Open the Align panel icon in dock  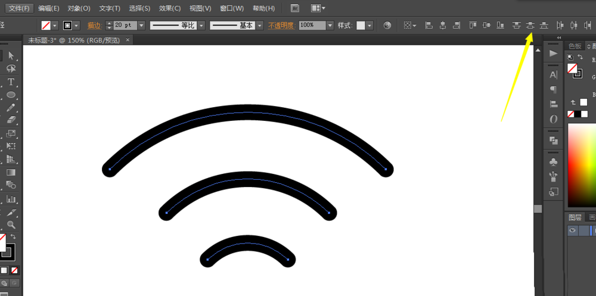[554, 104]
